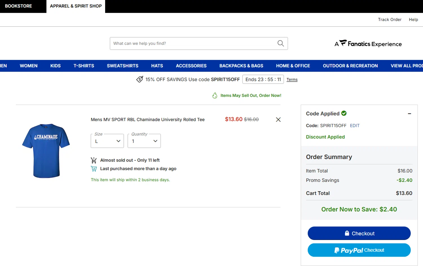Click the 'Order Summary' heading
Image resolution: width=423 pixels, height=266 pixels.
click(x=329, y=157)
